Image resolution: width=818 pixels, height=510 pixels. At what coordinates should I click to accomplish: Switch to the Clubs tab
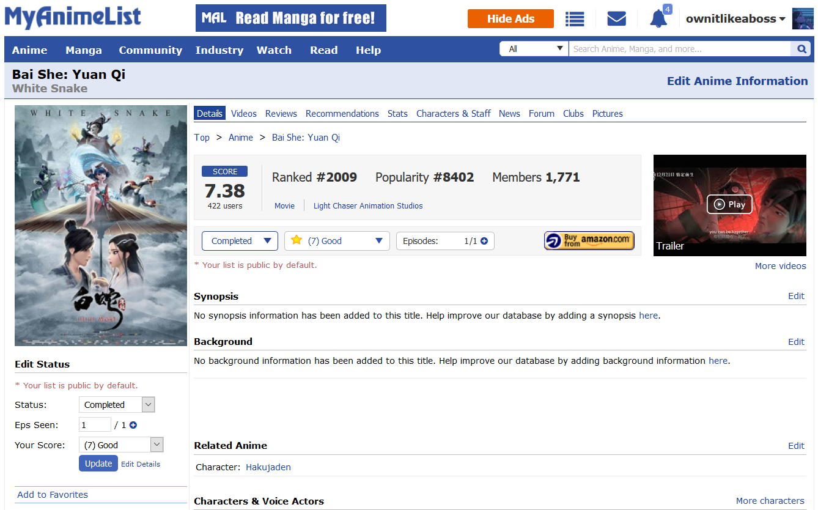573,113
